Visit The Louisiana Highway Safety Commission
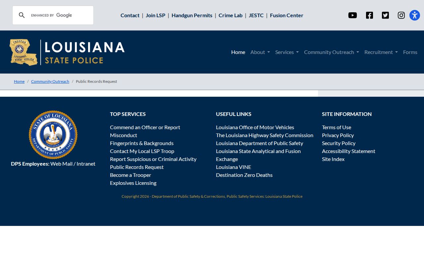The image size is (424, 265). coord(265,135)
